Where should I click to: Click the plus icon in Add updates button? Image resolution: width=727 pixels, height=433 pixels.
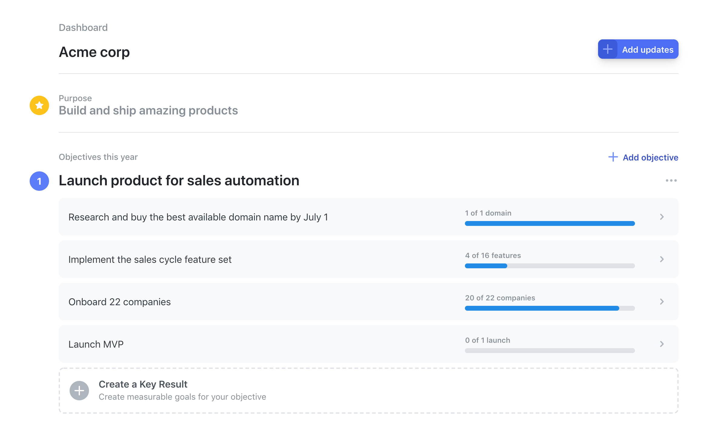coord(607,49)
